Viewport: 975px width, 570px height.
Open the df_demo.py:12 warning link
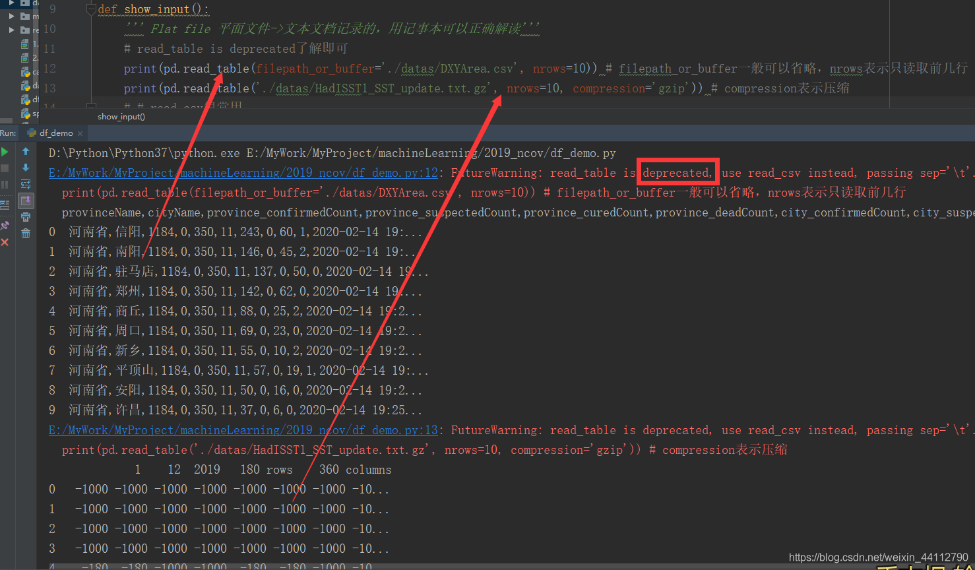[x=243, y=173]
